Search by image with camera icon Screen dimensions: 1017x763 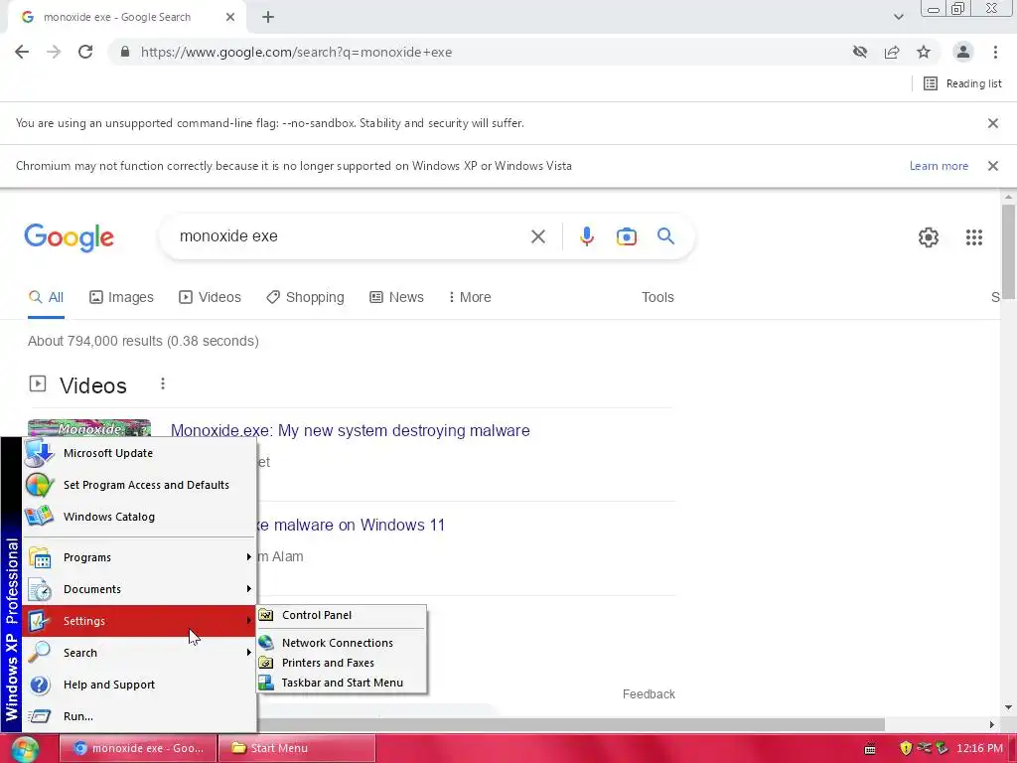[x=626, y=236]
